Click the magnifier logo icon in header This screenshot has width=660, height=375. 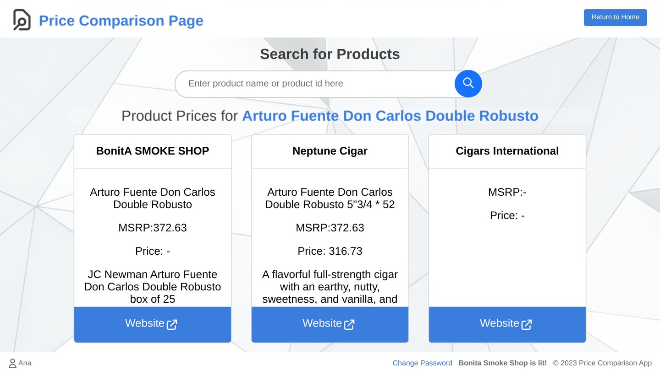coord(22,20)
